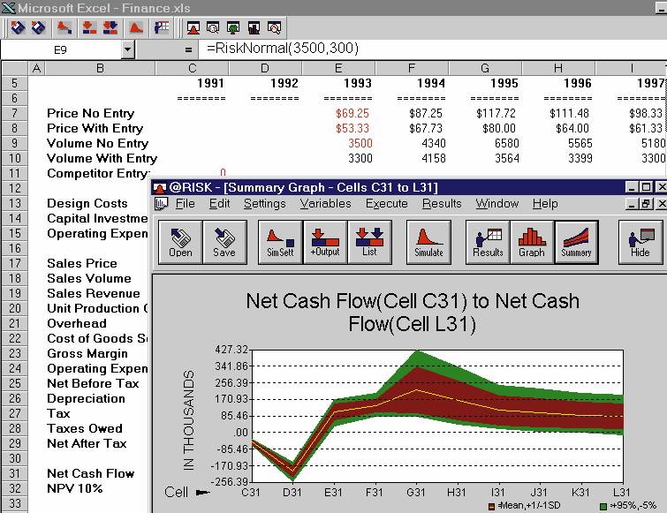Click the Graph button in @RISK toolbar
This screenshot has height=513, width=667.
[x=532, y=242]
